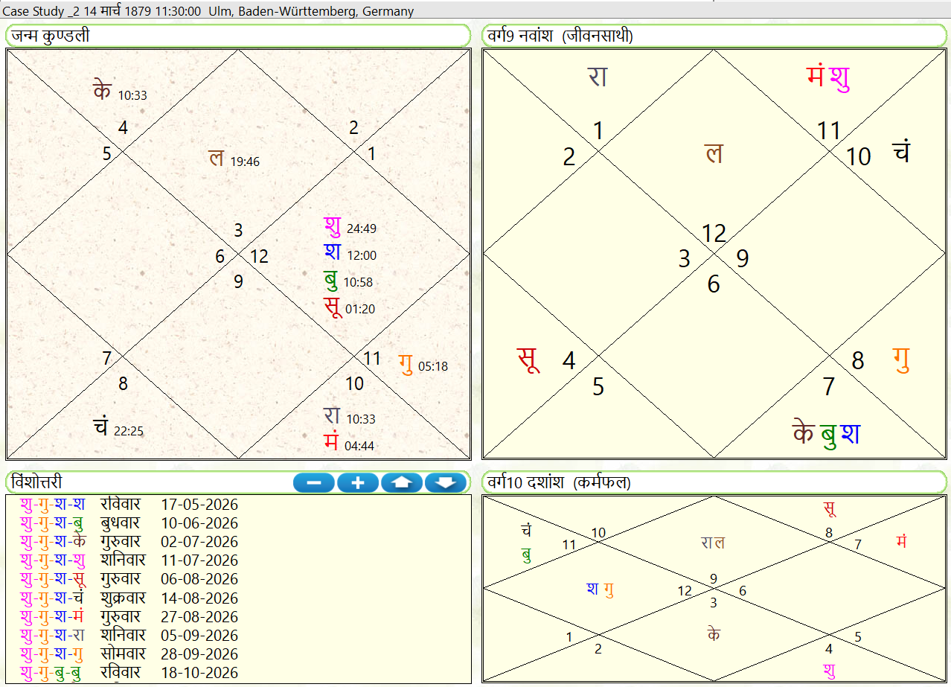Click Jupiter गु in Navamsha chart

(x=902, y=360)
